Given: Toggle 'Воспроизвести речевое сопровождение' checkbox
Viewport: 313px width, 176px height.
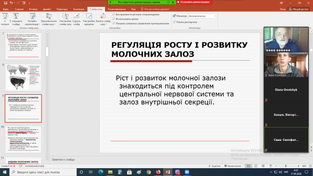Looking at the screenshot, I should 113,14.
